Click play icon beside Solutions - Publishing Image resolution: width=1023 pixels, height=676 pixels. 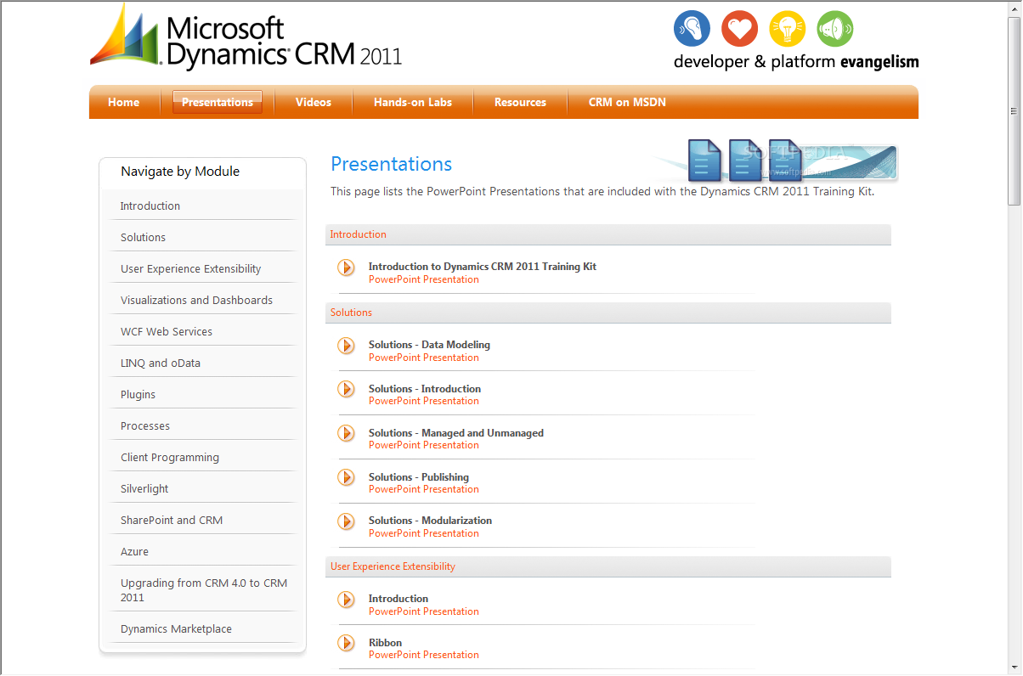point(346,477)
